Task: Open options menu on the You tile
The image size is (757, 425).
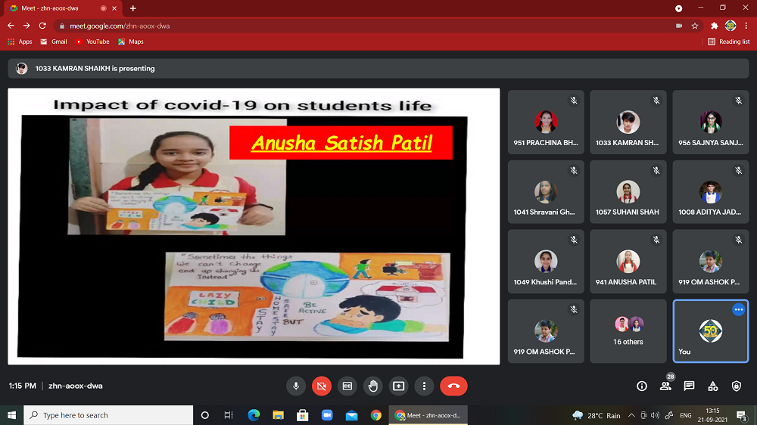Action: click(x=738, y=309)
